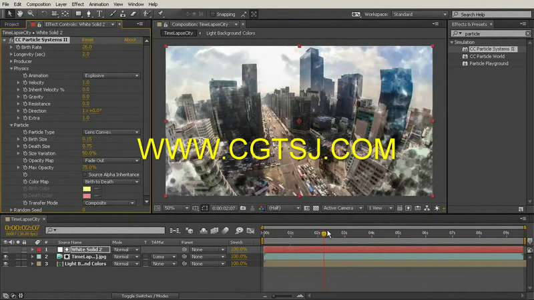Image resolution: width=534 pixels, height=300 pixels.
Task: Toggle CC Particle Systems II effect fx switch
Action: 11,40
